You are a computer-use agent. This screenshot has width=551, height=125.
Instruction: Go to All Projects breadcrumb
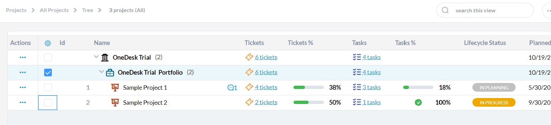click(54, 10)
